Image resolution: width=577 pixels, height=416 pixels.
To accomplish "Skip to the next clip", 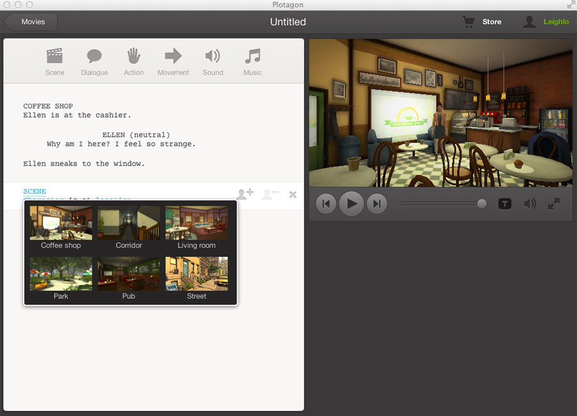I will click(377, 204).
